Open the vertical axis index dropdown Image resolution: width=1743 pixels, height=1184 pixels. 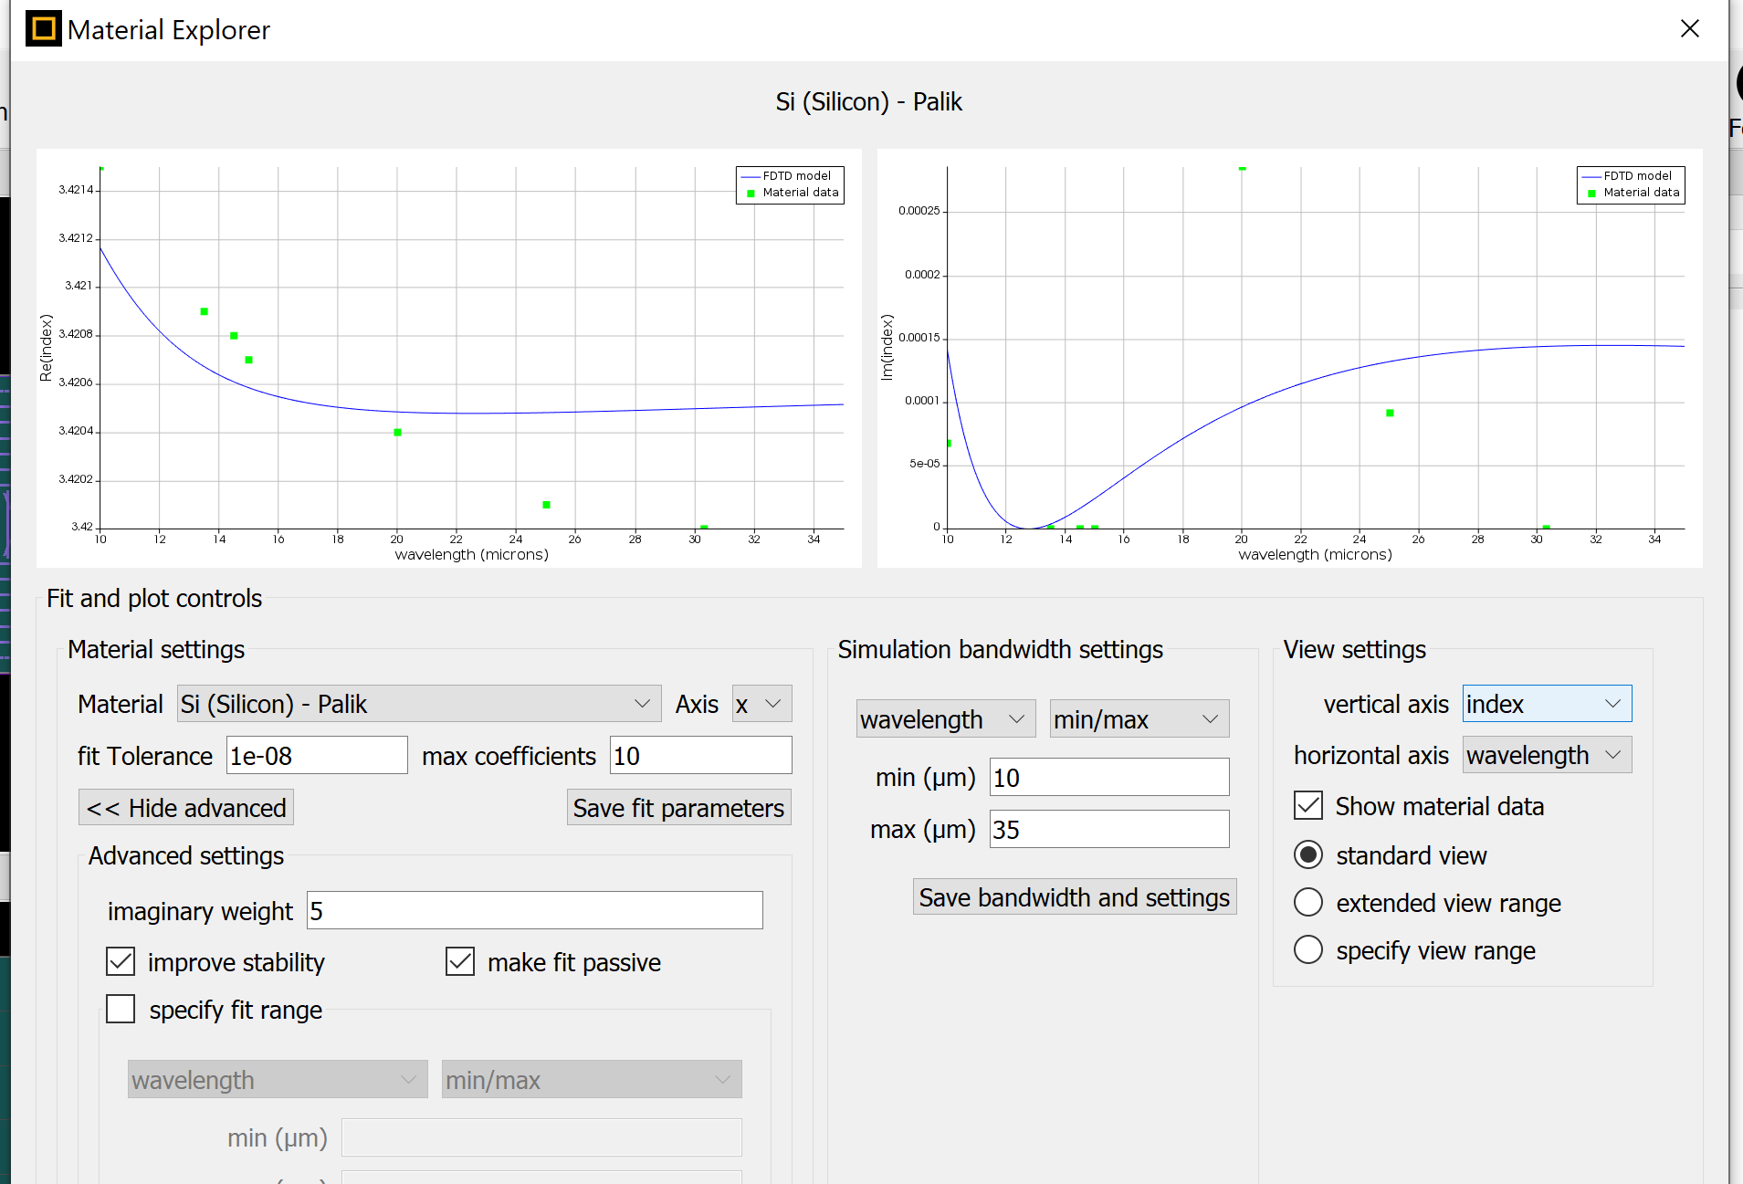click(1546, 704)
